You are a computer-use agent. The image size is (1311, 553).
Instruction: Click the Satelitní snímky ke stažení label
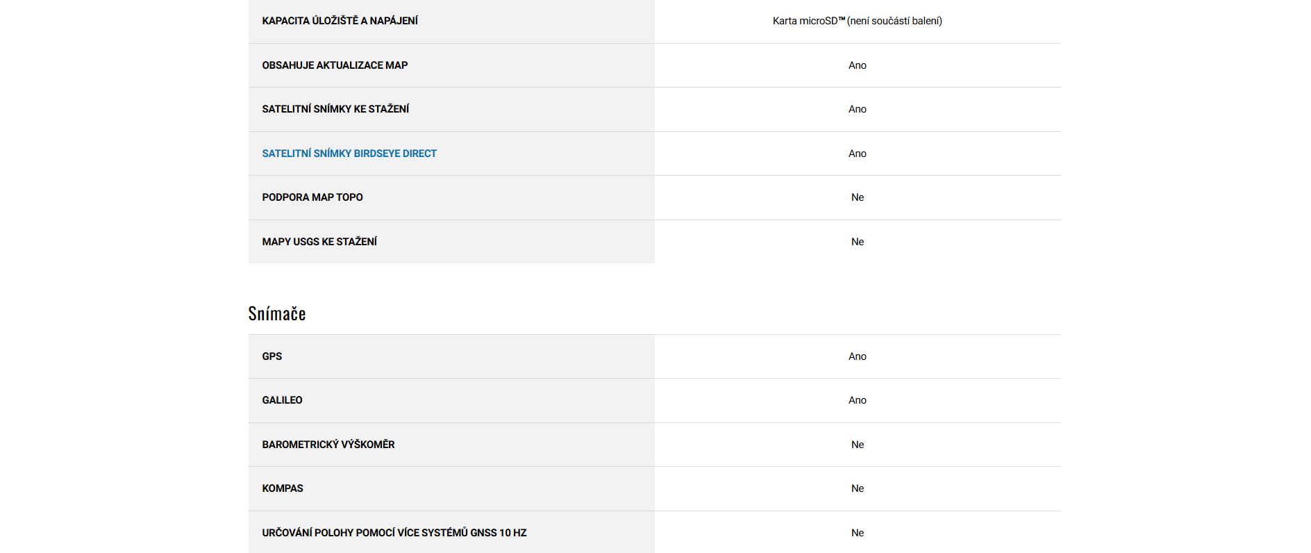point(335,109)
